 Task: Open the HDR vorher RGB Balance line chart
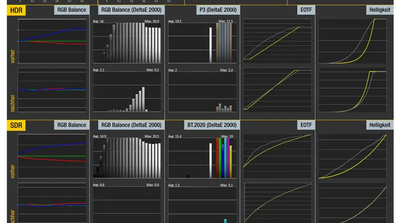pyautogui.click(x=52, y=41)
